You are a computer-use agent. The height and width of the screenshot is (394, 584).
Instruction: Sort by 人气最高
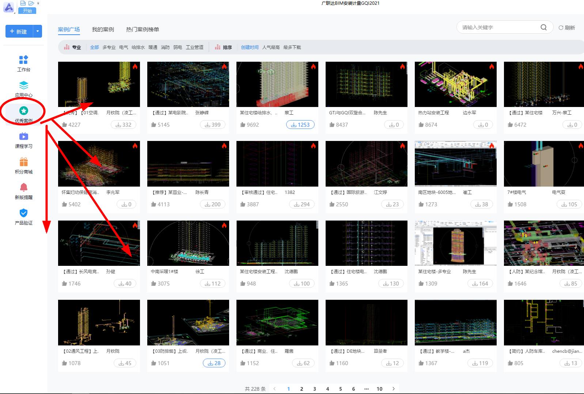click(x=271, y=47)
